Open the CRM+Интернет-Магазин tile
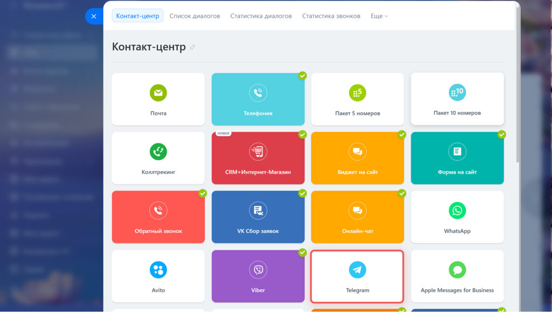Viewport: 552px width, 314px height. 258,158
